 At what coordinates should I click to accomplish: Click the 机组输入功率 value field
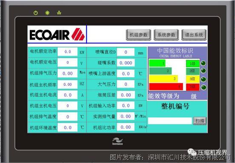(126, 106)
